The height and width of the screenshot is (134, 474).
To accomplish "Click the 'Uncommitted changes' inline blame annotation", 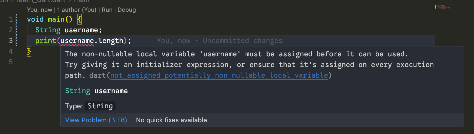I will click(242, 41).
